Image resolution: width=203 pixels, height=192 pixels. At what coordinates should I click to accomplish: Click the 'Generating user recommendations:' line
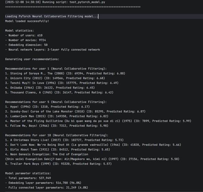(32, 59)
